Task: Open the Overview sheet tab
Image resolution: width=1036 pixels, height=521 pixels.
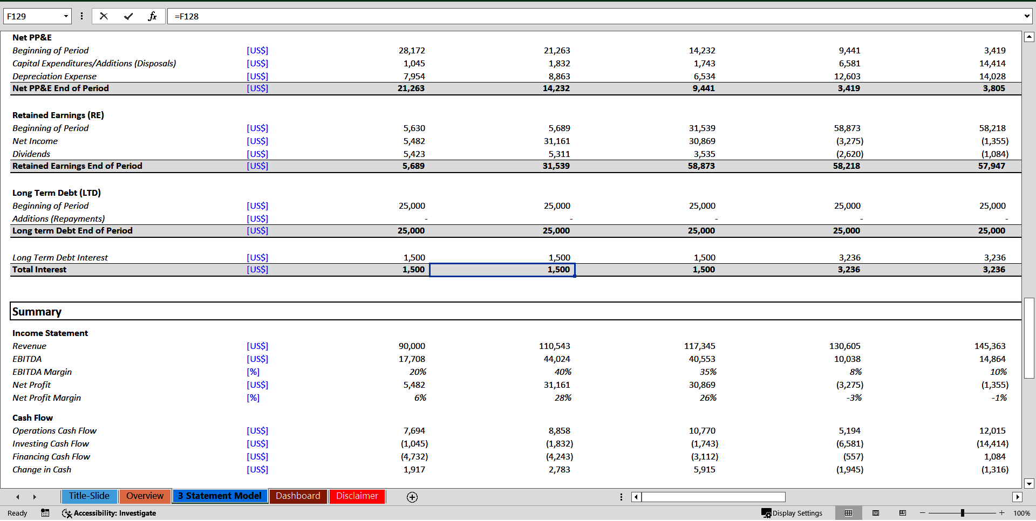Action: 145,496
